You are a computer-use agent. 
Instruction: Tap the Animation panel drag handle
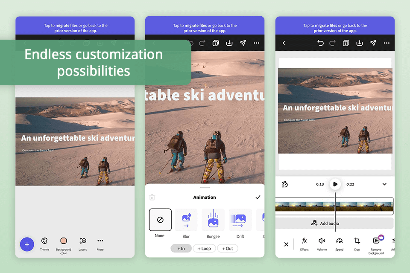[205, 188]
